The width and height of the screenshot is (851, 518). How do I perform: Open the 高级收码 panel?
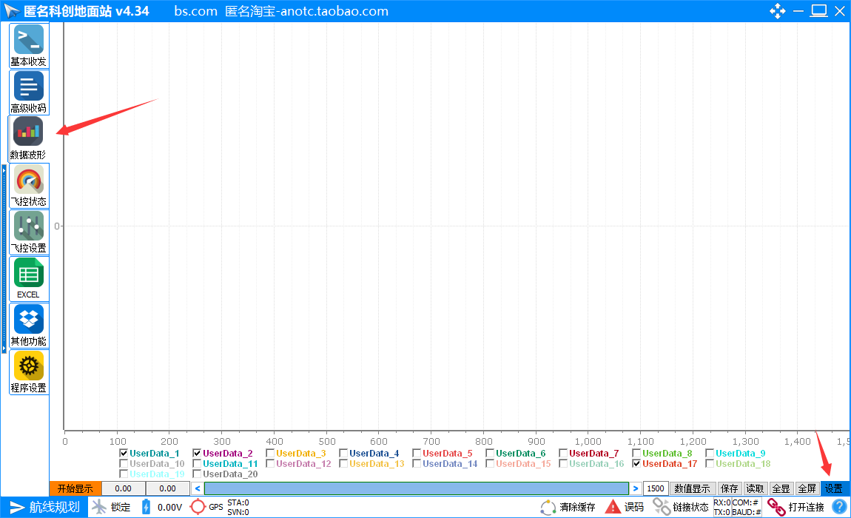(x=29, y=92)
